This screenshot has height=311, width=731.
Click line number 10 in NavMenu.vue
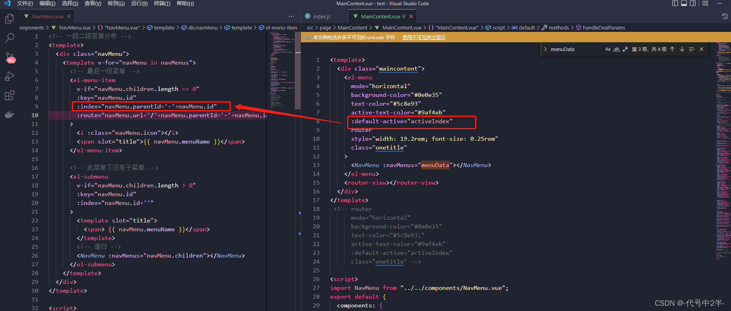35,115
